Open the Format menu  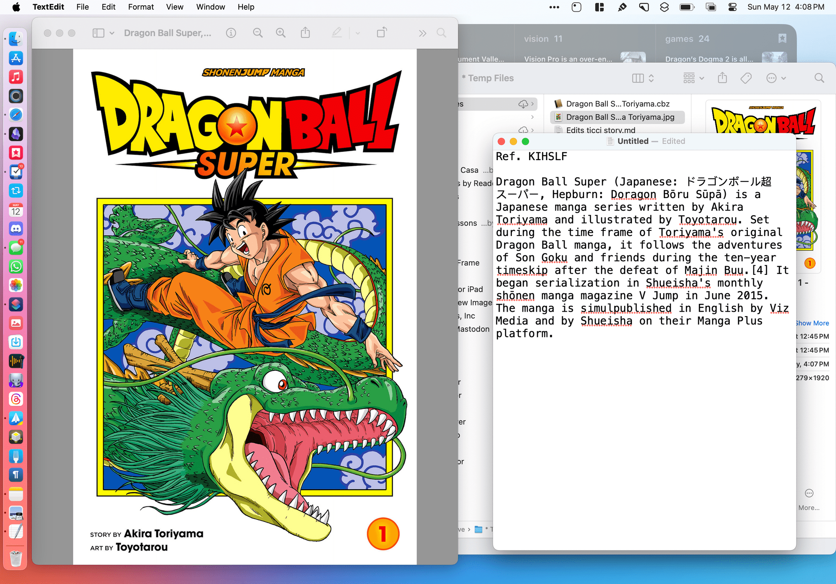pos(141,7)
